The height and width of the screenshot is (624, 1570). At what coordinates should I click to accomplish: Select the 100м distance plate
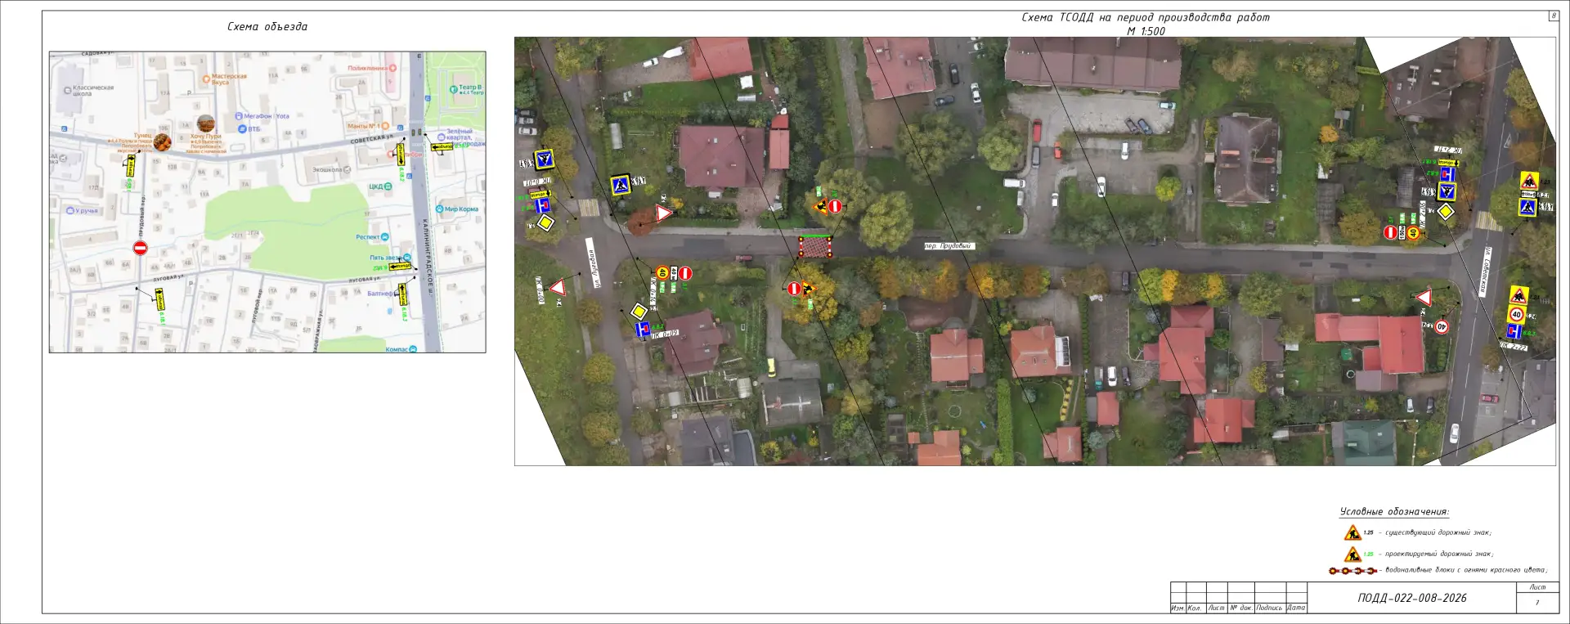pyautogui.click(x=1402, y=233)
